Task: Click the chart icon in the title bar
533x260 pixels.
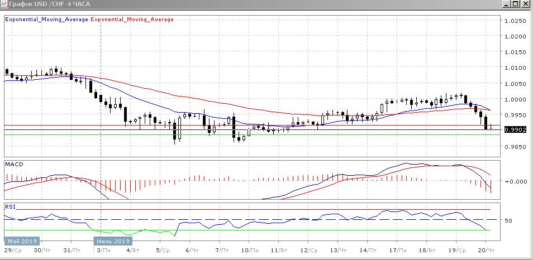Action: pyautogui.click(x=4, y=4)
